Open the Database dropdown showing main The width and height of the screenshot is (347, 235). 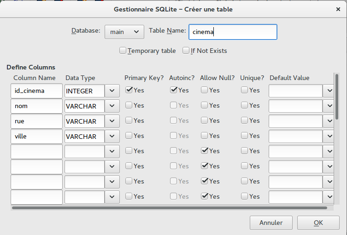tap(124, 32)
